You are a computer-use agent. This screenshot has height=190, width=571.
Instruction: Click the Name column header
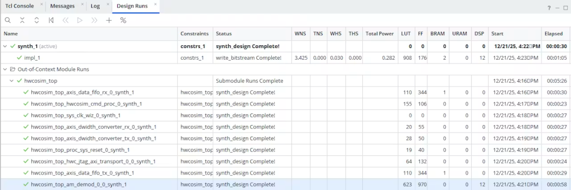[x=89, y=33]
